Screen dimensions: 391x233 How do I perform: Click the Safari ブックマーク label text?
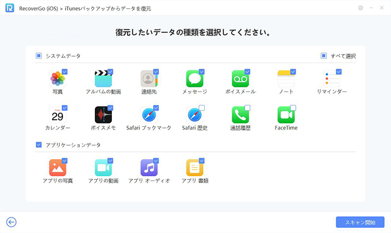pos(149,128)
